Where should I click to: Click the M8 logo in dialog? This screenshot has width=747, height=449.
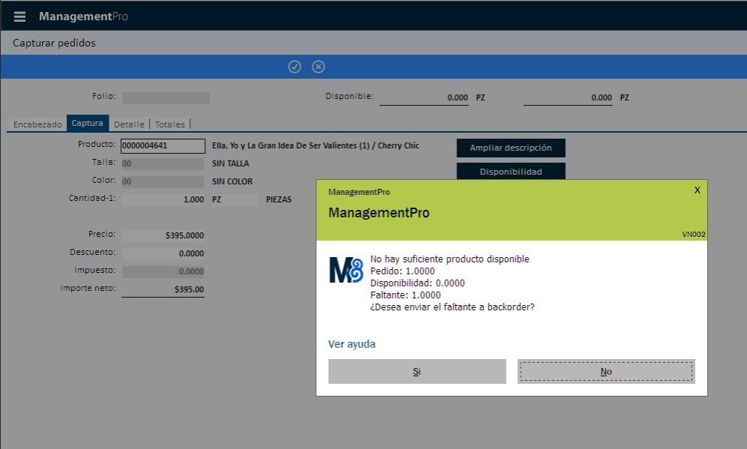tap(345, 269)
